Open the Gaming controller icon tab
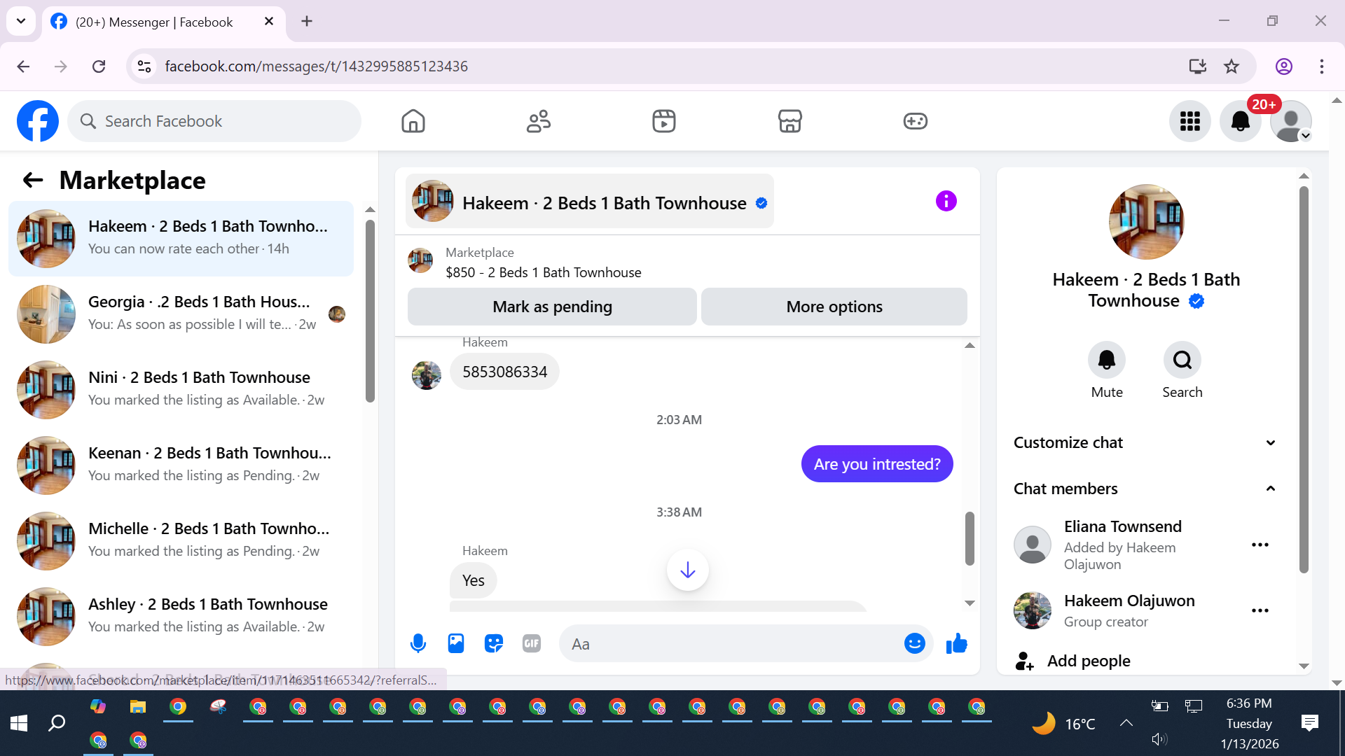The height and width of the screenshot is (756, 1345). point(915,121)
